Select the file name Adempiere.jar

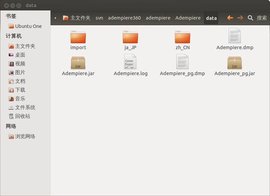click(78, 73)
